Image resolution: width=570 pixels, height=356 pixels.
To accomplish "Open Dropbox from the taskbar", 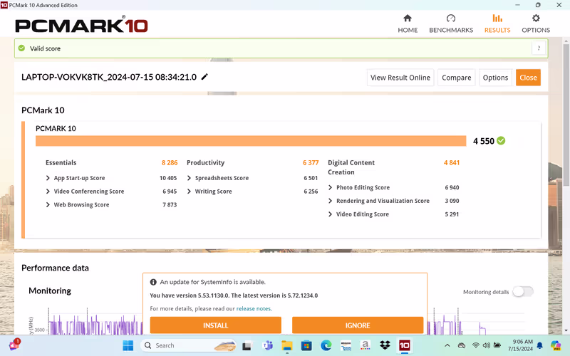I will click(x=385, y=345).
